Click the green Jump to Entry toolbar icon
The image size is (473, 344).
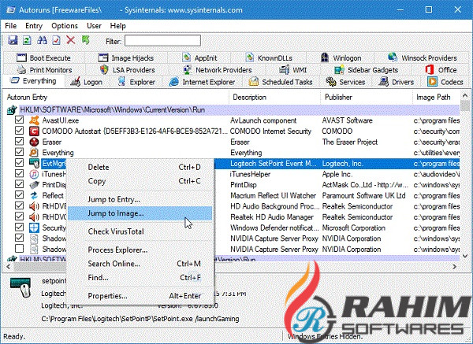point(85,40)
